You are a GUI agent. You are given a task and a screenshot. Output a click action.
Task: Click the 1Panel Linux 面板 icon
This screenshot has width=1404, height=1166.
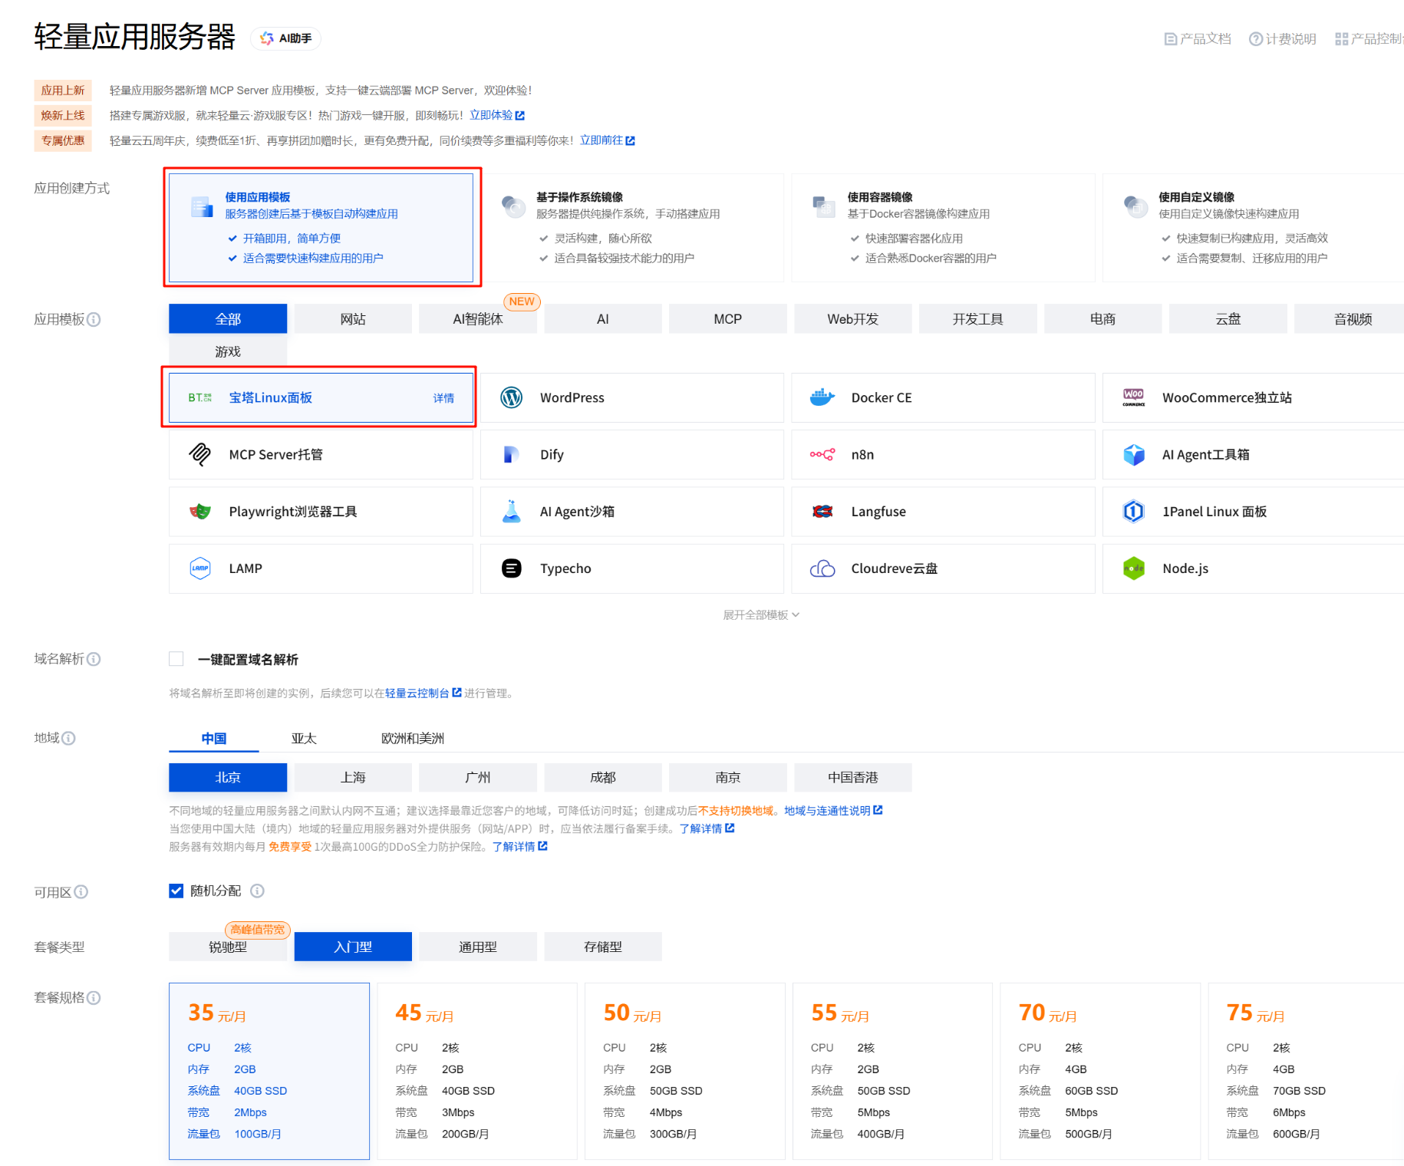(x=1134, y=511)
